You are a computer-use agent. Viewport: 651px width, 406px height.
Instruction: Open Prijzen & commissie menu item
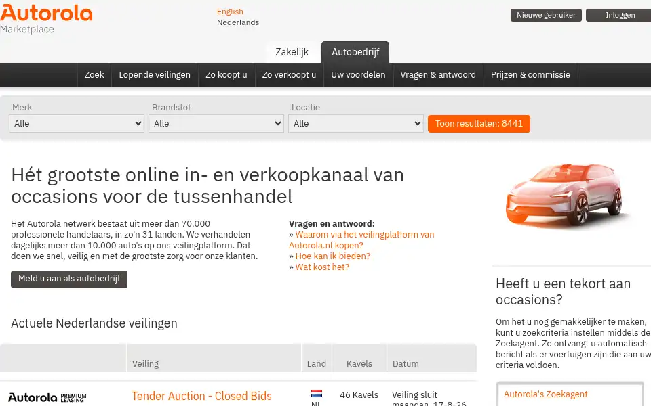point(530,75)
